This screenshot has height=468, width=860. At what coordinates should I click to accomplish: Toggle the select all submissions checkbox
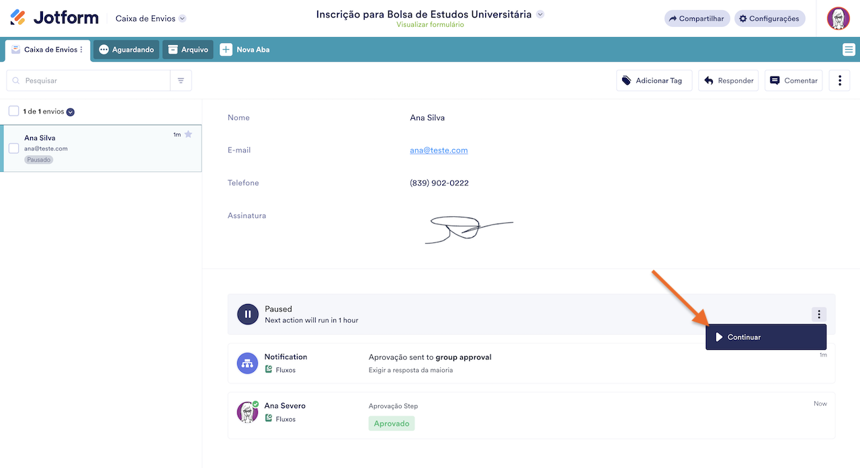(x=13, y=111)
